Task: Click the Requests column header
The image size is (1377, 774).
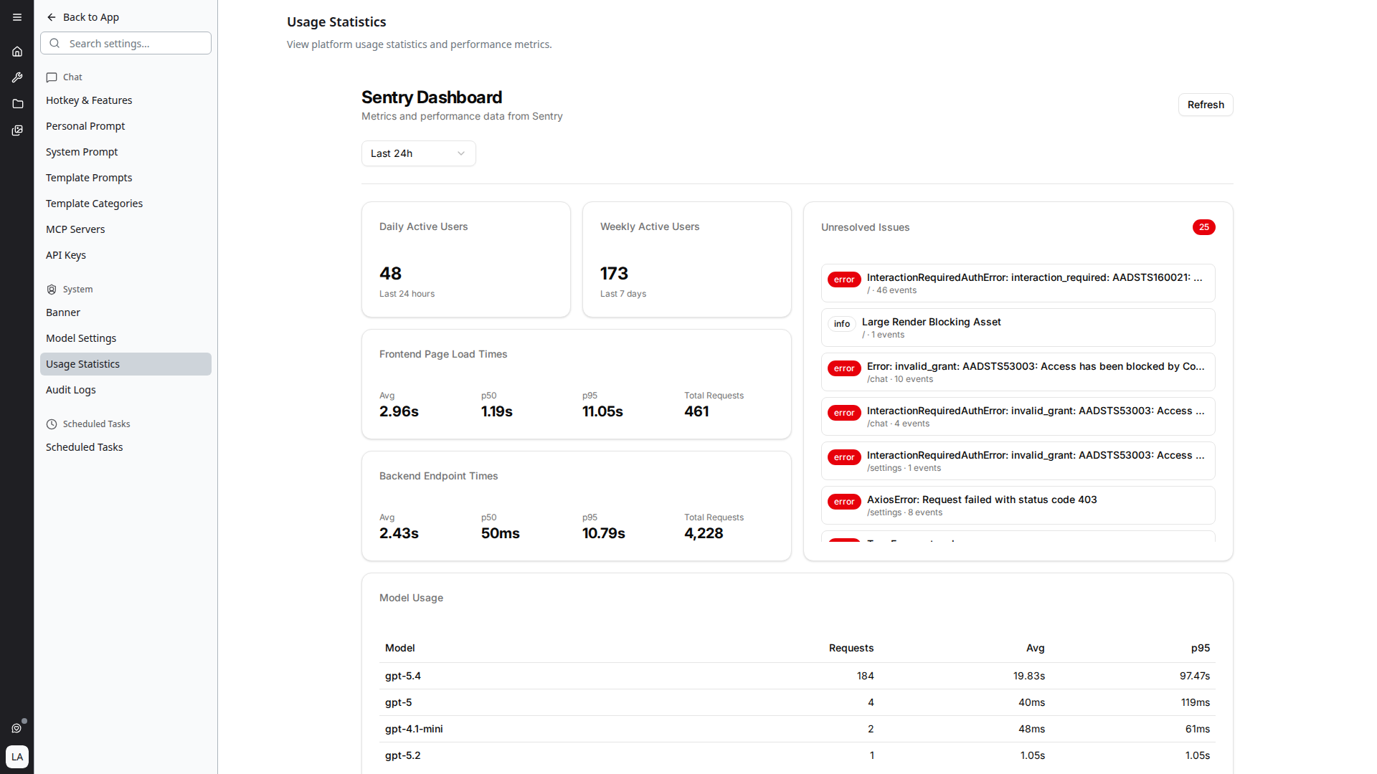Action: point(851,648)
